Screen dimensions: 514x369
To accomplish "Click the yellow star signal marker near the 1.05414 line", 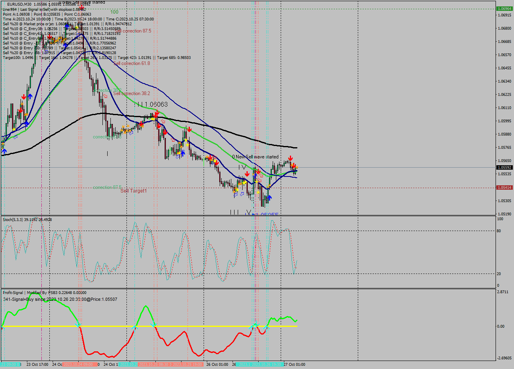I will (237, 189).
